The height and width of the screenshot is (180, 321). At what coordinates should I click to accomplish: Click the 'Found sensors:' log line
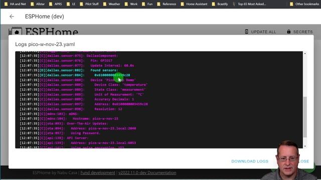(69, 70)
